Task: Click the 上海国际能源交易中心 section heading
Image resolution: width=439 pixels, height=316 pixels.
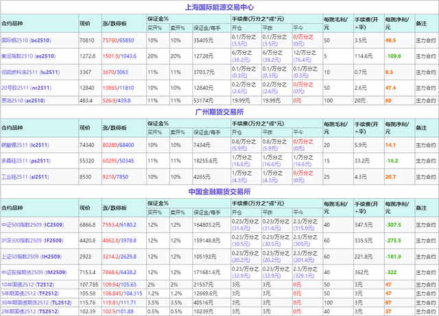Action: pos(219,7)
